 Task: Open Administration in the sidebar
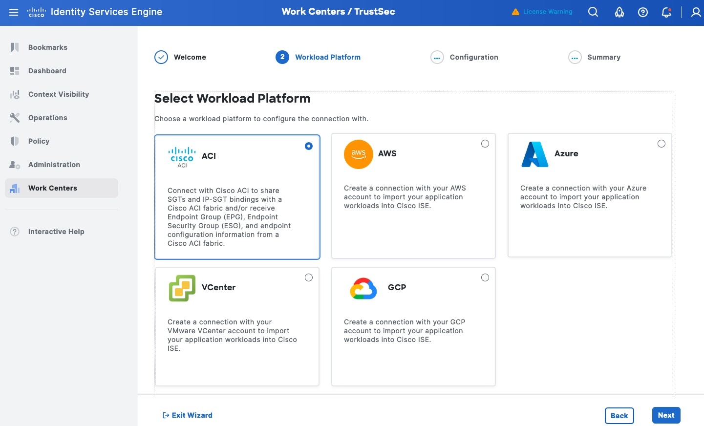(x=54, y=165)
